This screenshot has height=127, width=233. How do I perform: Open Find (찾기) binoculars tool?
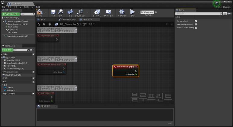click(x=70, y=12)
